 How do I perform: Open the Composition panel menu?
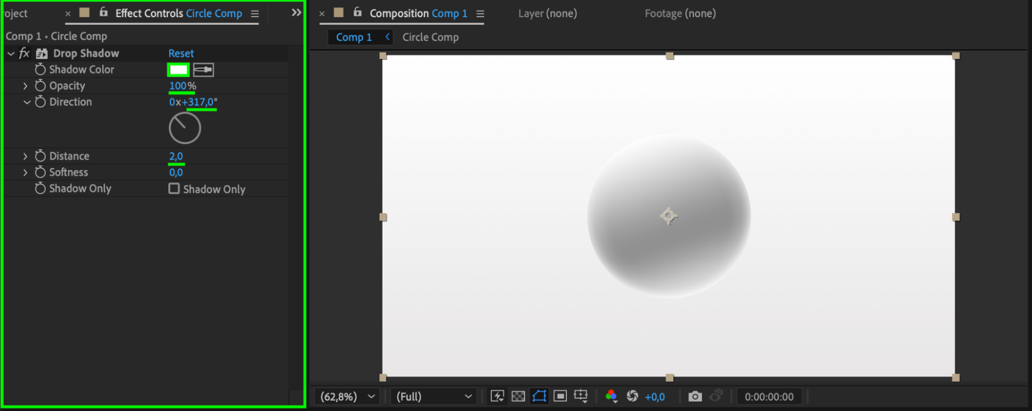(x=480, y=14)
